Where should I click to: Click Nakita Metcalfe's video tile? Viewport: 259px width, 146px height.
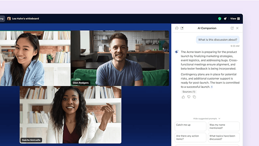[x=70, y=114]
